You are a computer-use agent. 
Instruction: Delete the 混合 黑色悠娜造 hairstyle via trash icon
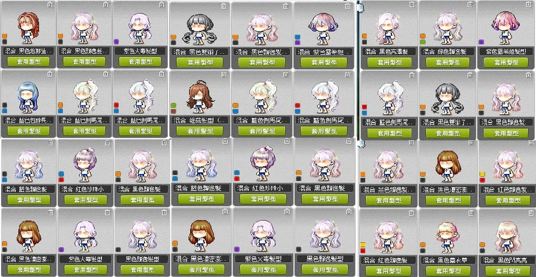pyautogui.click(x=50, y=5)
